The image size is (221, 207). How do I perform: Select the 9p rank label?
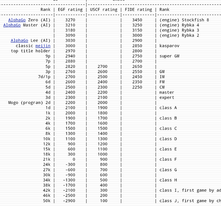48,56
